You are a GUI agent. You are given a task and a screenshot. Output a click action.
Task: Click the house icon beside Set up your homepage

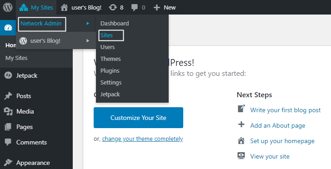pyautogui.click(x=241, y=140)
